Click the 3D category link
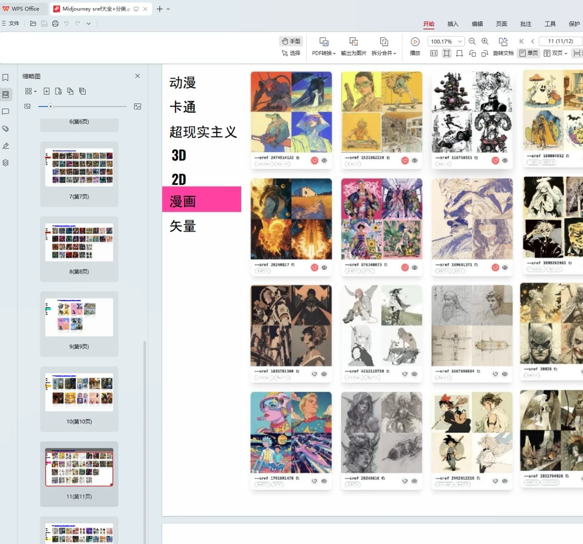Image resolution: width=583 pixels, height=544 pixels. click(179, 156)
